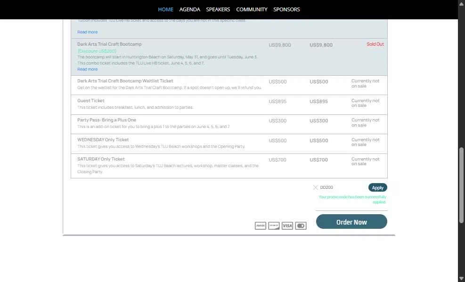465x282 pixels.
Task: Select the Bootcamp Waitlist Ticket title
Action: click(125, 81)
